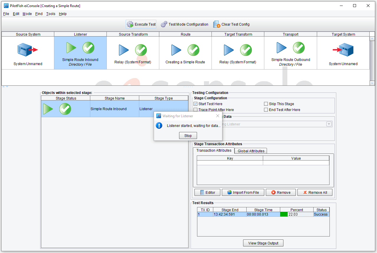Enable Trace Point After Here

point(196,110)
